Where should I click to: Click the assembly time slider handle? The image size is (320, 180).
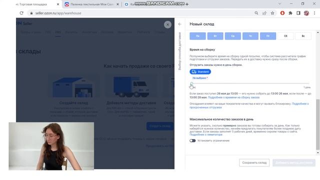[191, 83]
